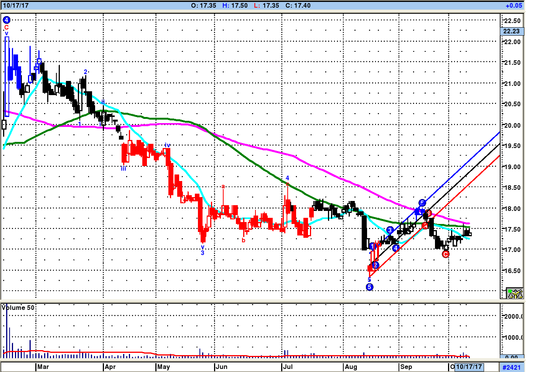This screenshot has height=372, width=537.
Task: Click the 'Jun' month label
Action: pyautogui.click(x=221, y=367)
